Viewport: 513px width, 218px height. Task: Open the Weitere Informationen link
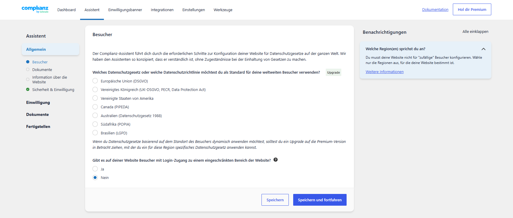tap(384, 72)
